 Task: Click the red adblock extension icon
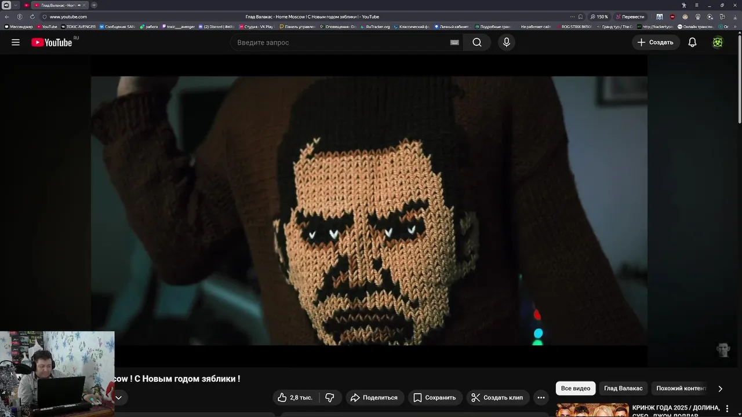coord(672,17)
